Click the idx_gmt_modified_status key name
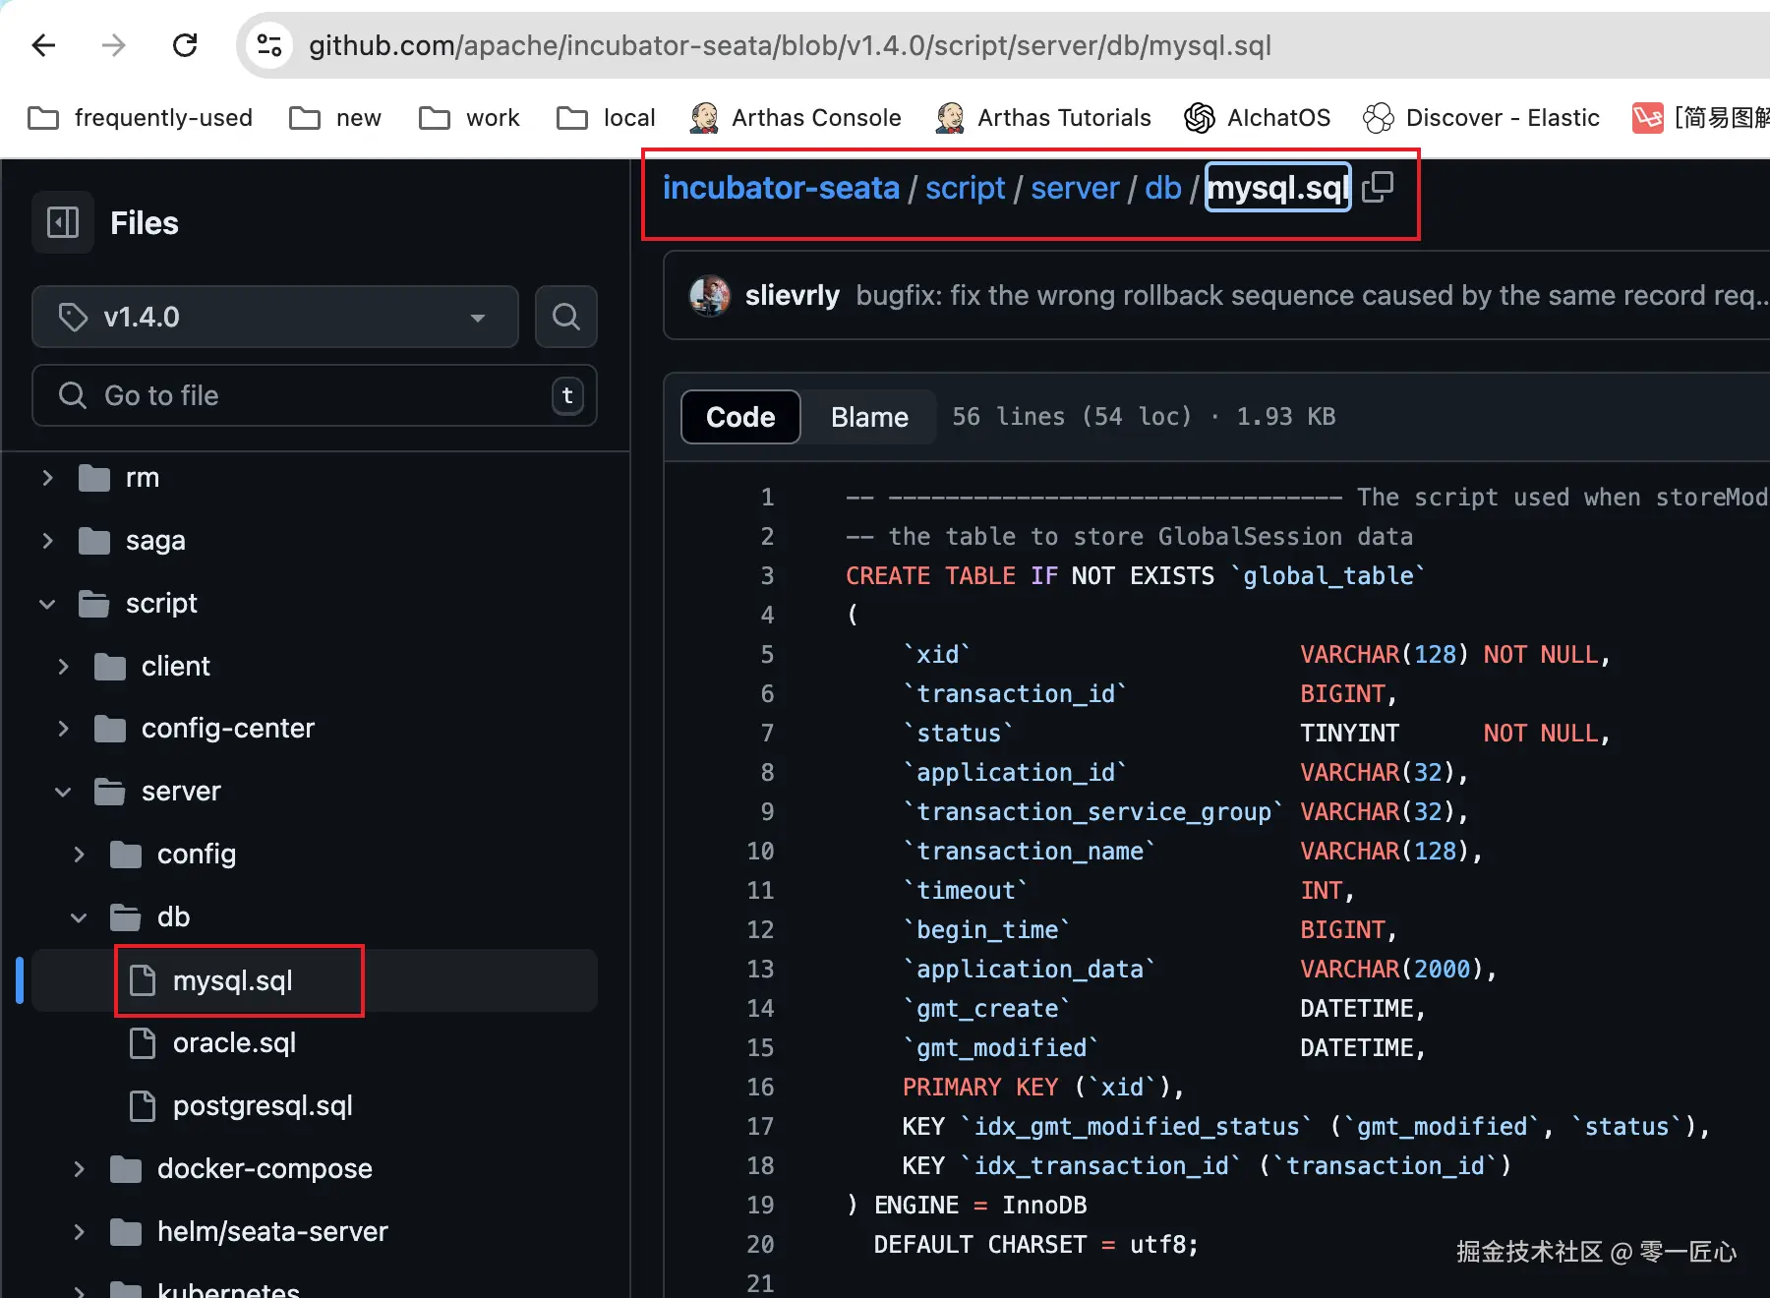 pos(1136,1127)
